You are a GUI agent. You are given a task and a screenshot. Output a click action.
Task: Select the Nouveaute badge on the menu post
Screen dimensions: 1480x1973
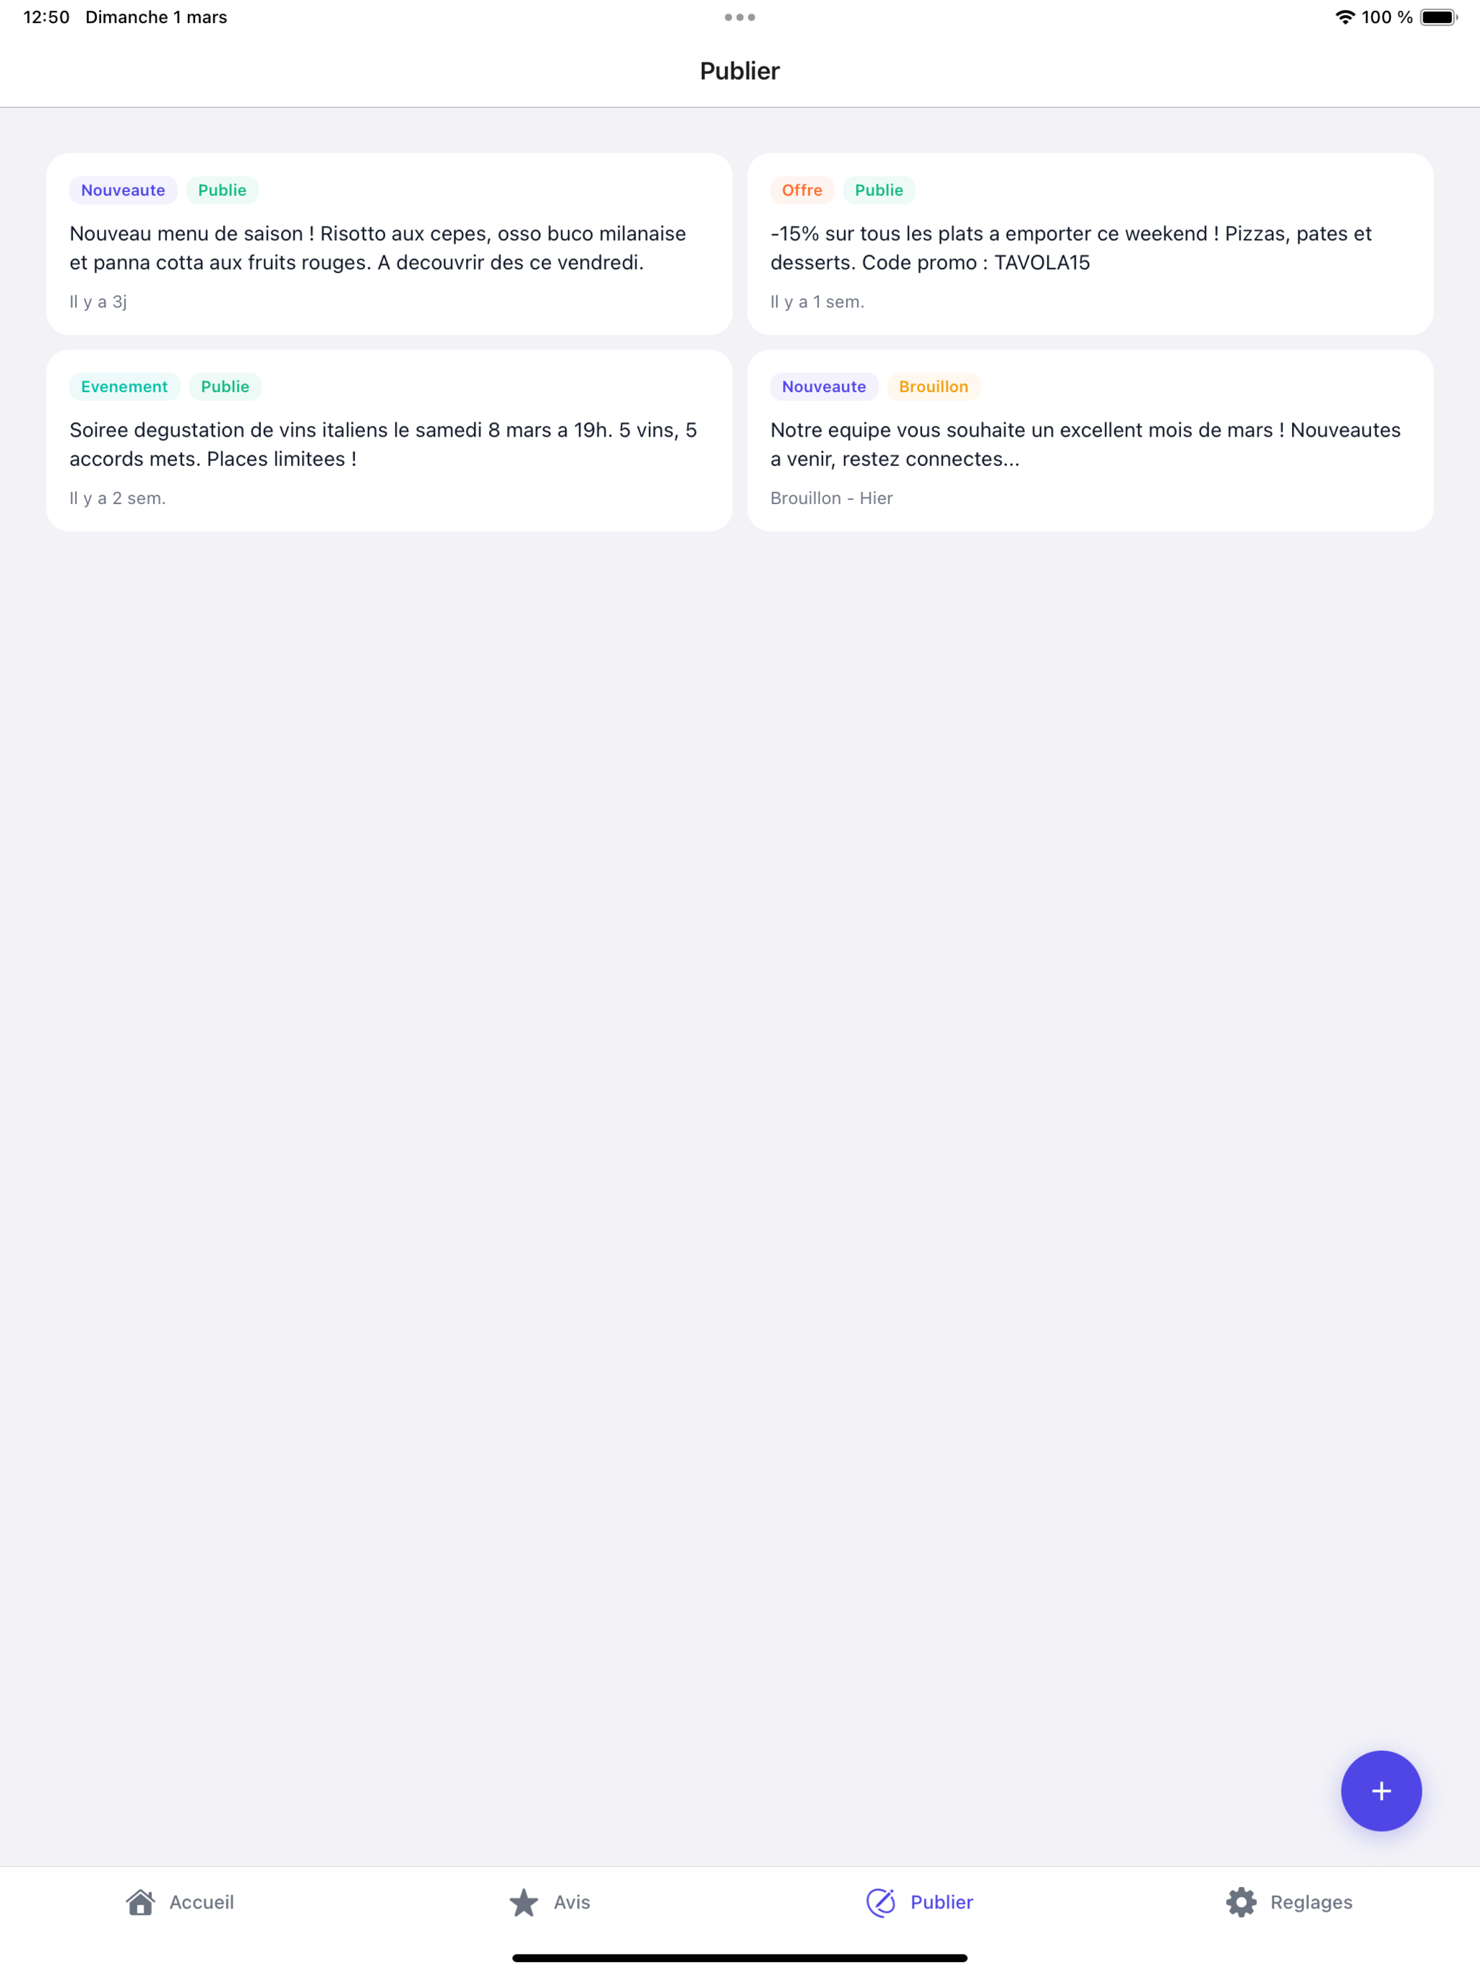point(122,190)
